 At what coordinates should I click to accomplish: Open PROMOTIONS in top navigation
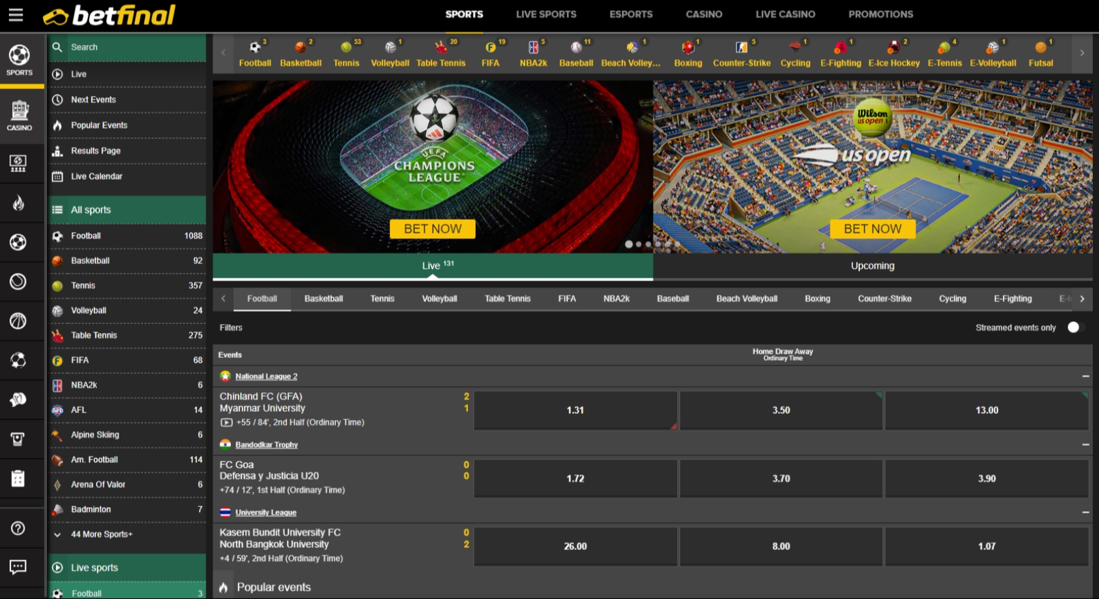pos(880,14)
